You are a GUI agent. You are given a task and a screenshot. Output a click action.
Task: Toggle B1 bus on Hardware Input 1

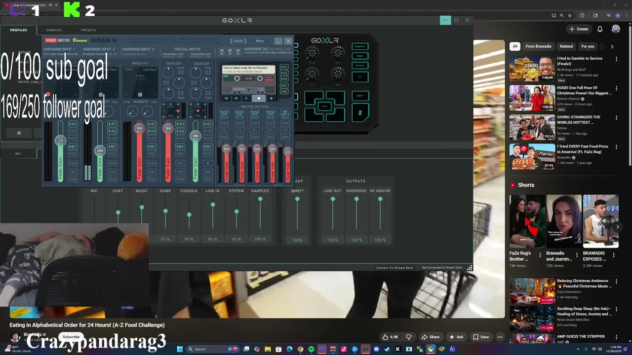[x=73, y=146]
